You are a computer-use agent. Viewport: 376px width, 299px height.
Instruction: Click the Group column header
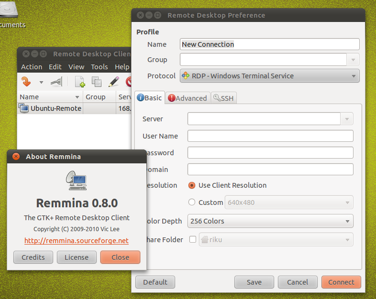coord(100,97)
